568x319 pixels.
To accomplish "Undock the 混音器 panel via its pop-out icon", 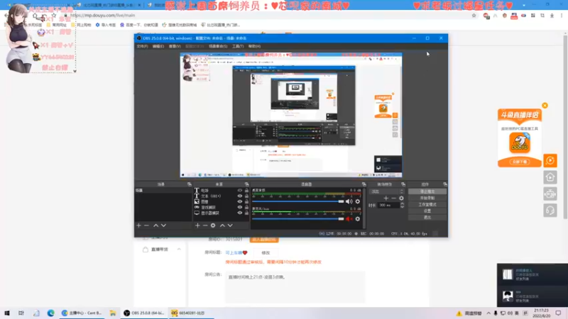I will [364, 184].
